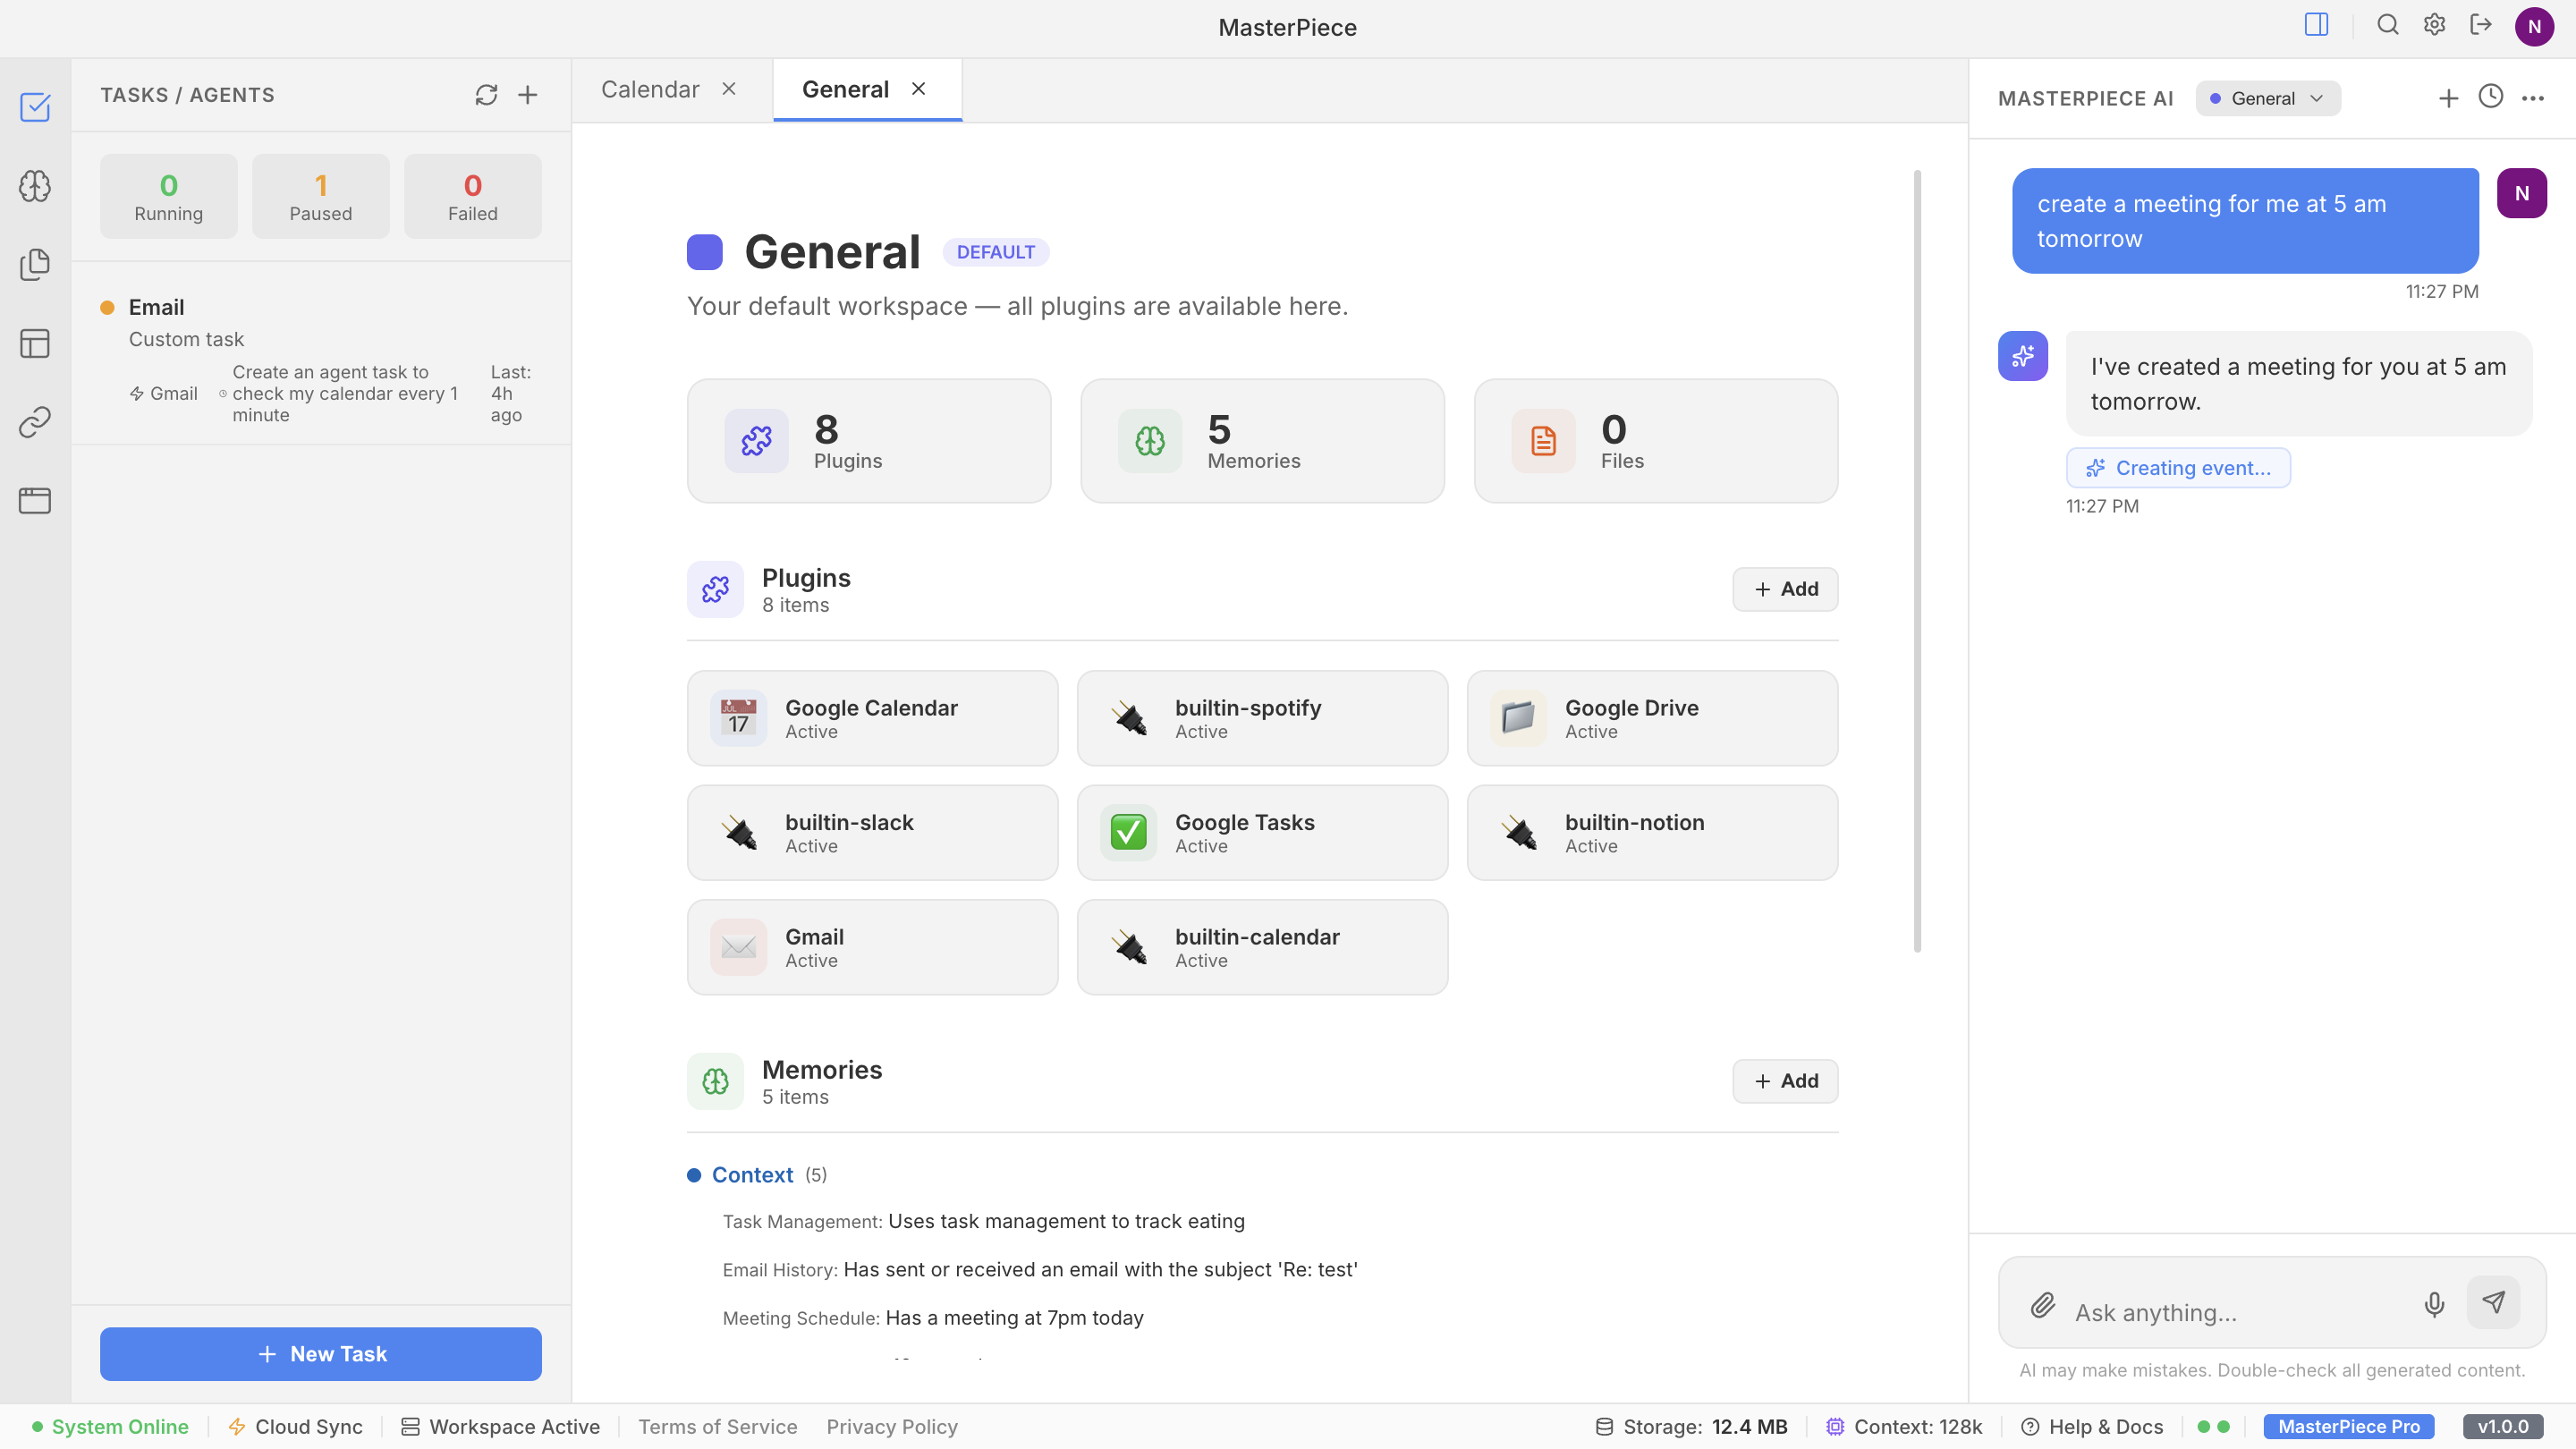Filter tasks by Failed status
The height and width of the screenshot is (1449, 2576).
point(472,196)
